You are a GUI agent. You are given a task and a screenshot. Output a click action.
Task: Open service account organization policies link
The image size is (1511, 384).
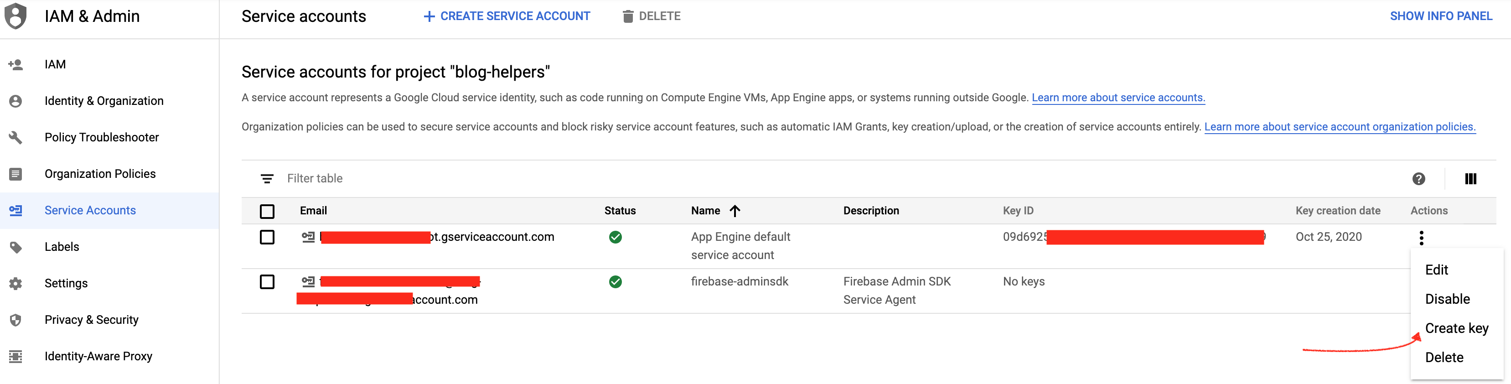point(1340,127)
